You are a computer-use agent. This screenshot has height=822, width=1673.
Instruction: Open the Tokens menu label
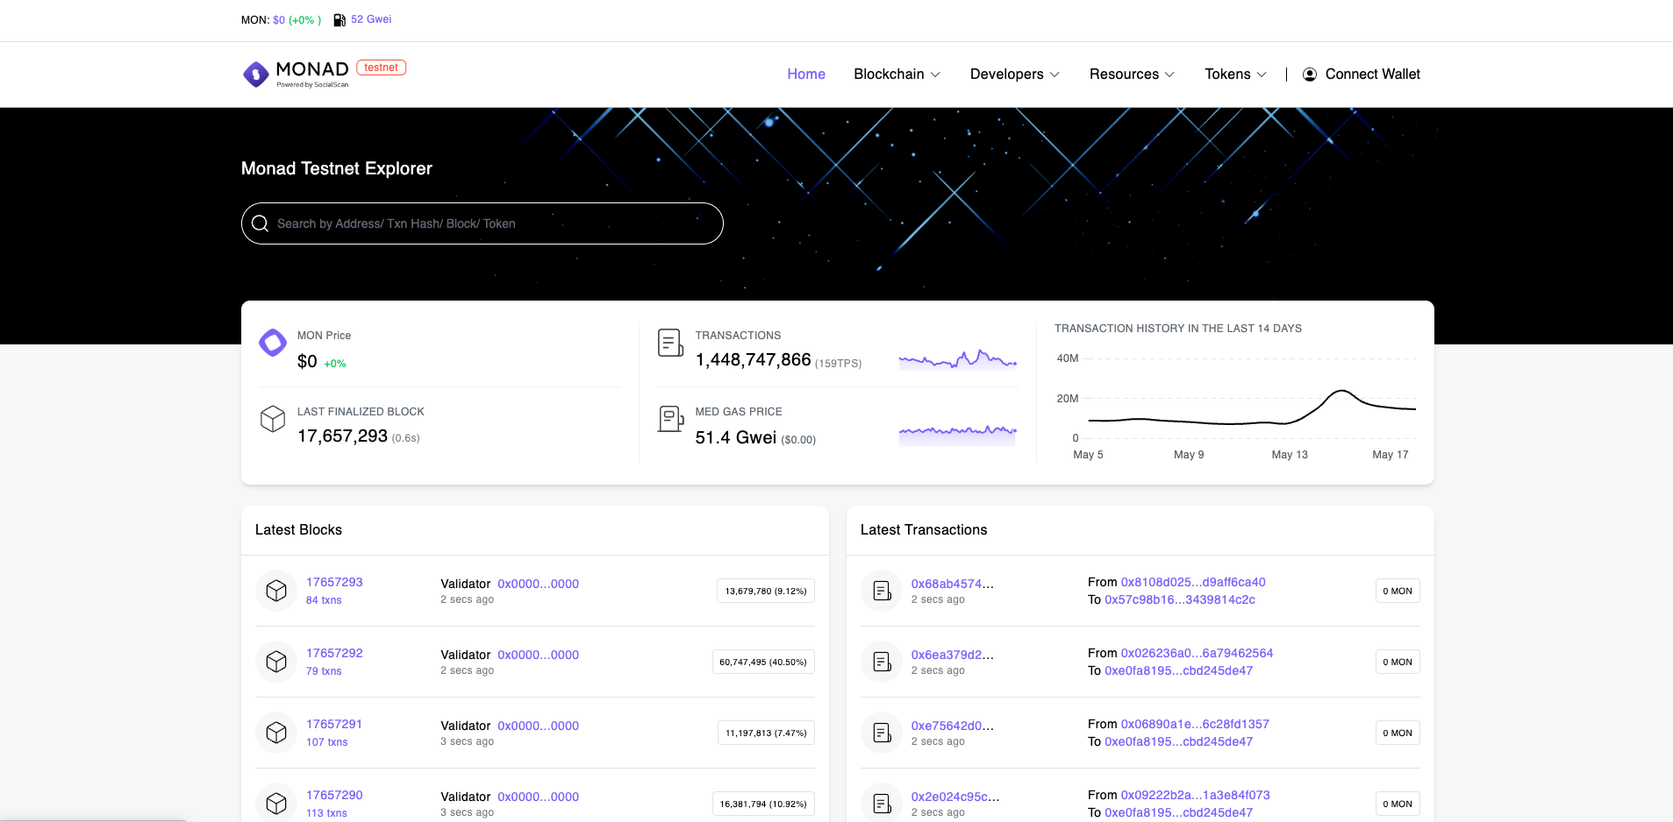tap(1227, 74)
